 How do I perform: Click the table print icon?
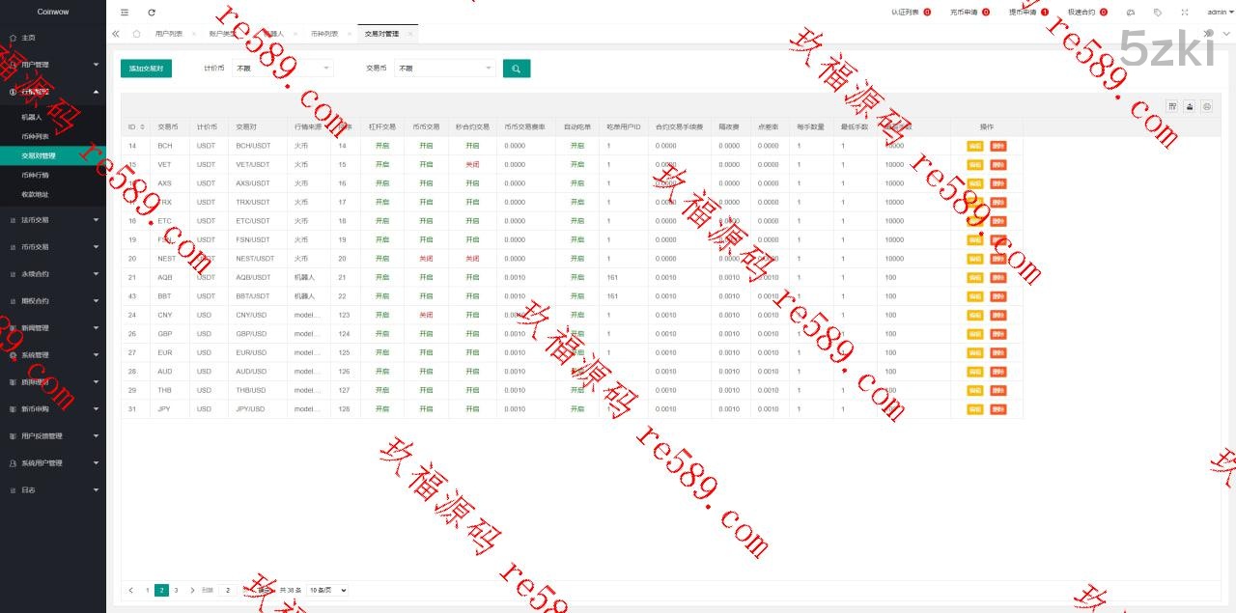tap(1206, 107)
